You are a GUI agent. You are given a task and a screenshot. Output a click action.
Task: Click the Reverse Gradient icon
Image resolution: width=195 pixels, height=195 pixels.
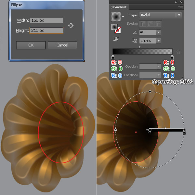click(x=116, y=39)
